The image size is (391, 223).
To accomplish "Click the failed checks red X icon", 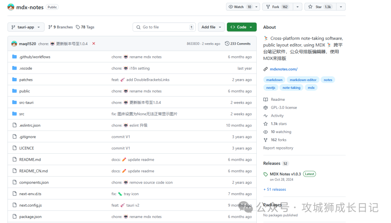I will pyautogui.click(x=94, y=44).
